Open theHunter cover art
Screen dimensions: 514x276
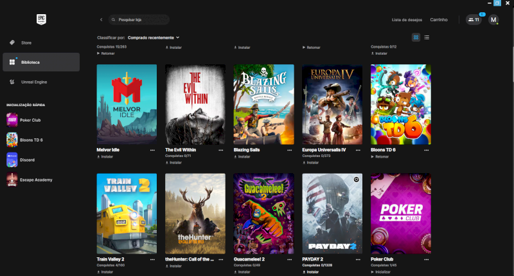[x=195, y=214]
